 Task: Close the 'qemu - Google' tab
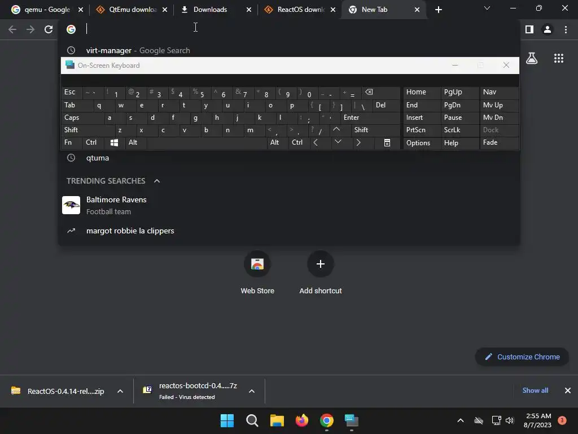pyautogui.click(x=81, y=10)
